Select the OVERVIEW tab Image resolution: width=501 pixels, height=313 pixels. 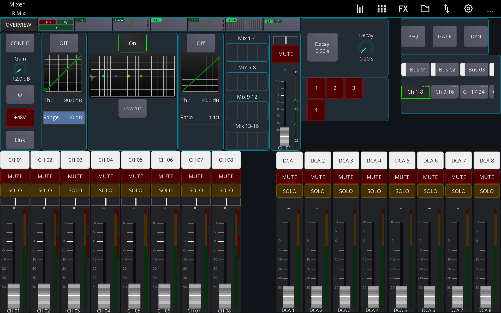(18, 25)
